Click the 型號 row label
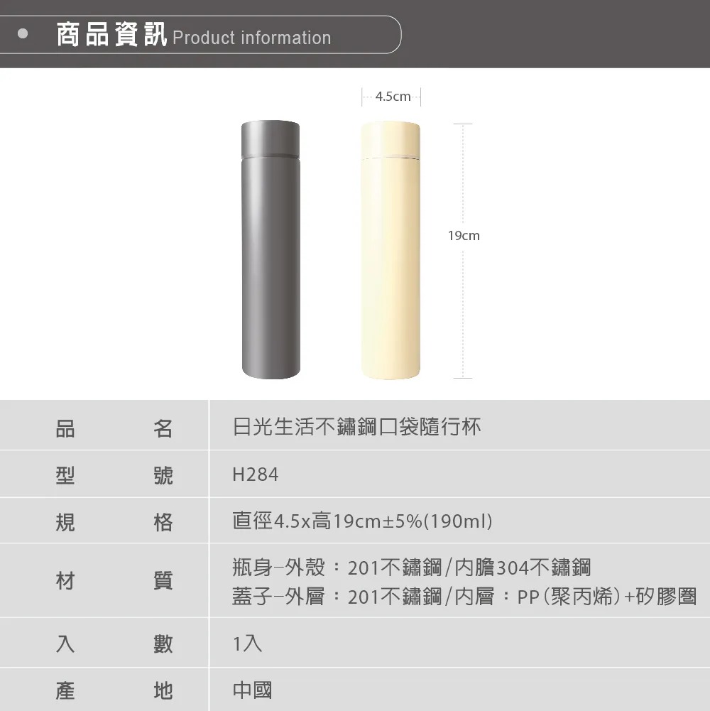The image size is (710, 711). coord(114,475)
